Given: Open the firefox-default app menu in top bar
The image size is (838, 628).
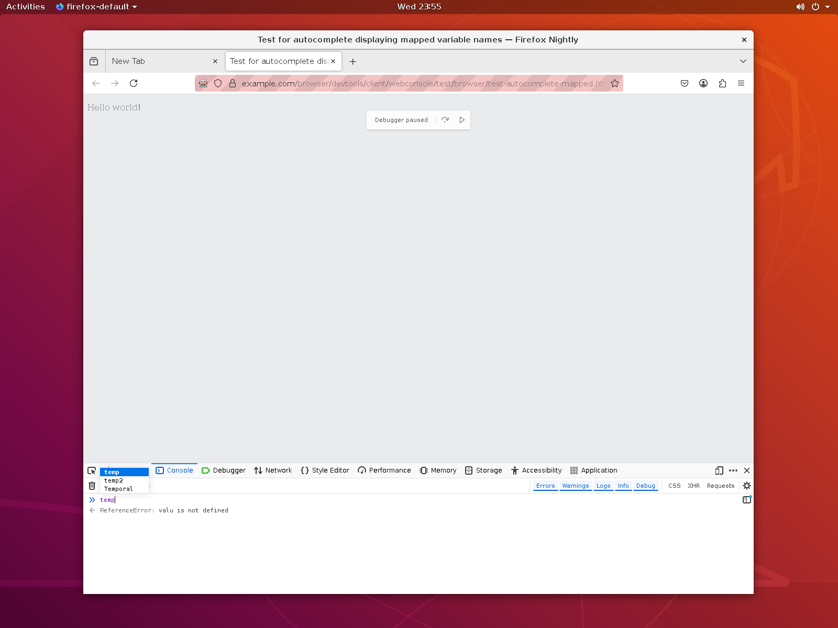Looking at the screenshot, I should pos(97,7).
